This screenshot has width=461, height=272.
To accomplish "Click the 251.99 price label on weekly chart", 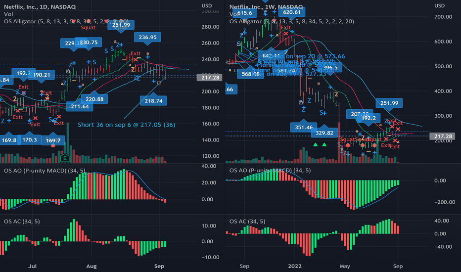I will point(389,103).
